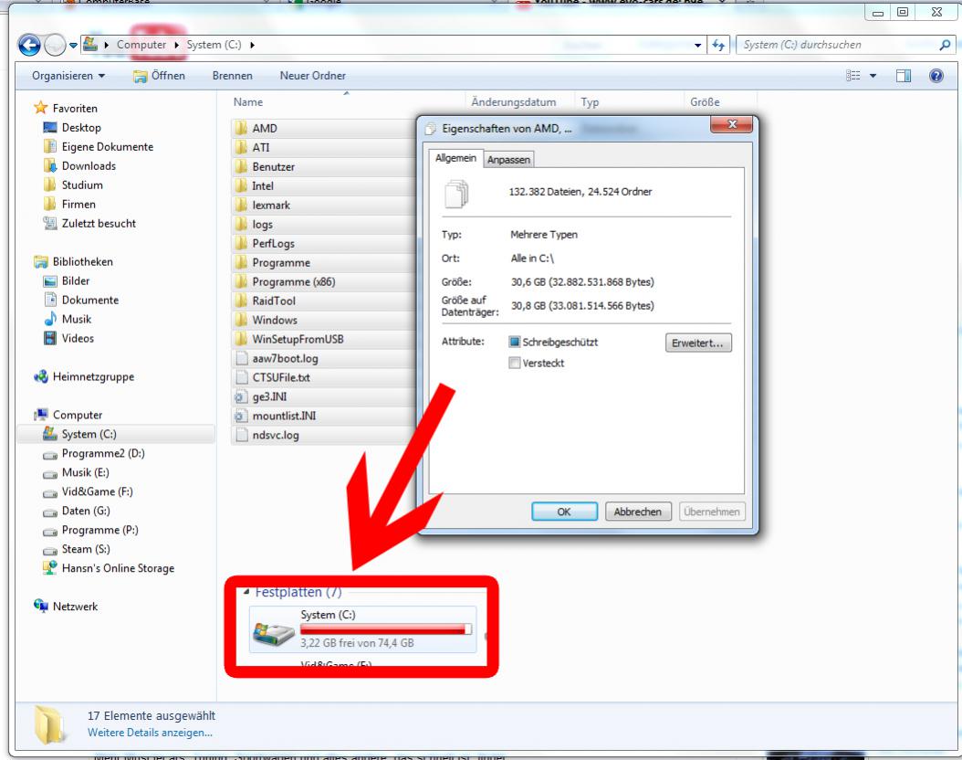Select the System (C:) drive tile
Viewport: 962px width, 760px height.
click(x=362, y=629)
